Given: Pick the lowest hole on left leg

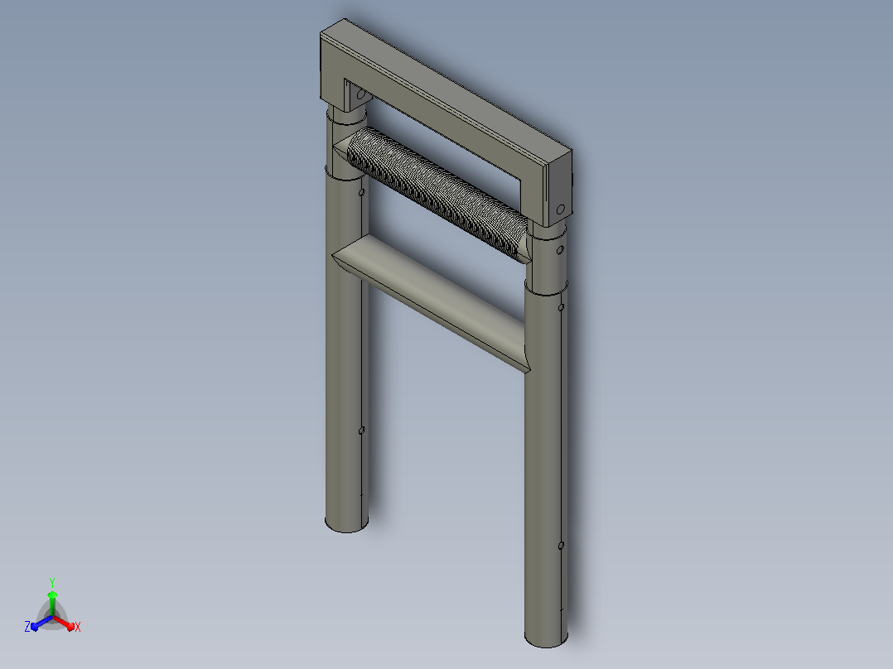Looking at the screenshot, I should tap(362, 431).
